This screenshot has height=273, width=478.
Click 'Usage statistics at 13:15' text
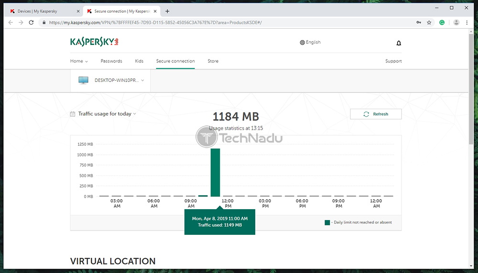[x=236, y=128]
